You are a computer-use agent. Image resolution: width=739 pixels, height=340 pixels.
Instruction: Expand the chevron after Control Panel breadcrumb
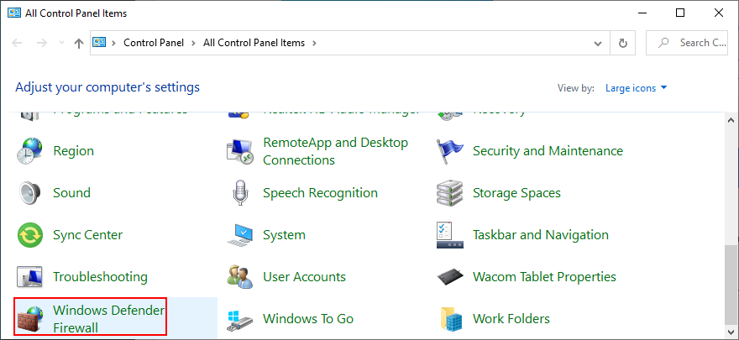click(x=195, y=43)
